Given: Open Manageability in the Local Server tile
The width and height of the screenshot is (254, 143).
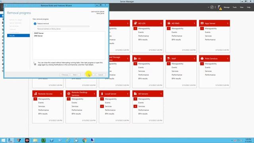Looking at the screenshot, I should [x=111, y=99].
